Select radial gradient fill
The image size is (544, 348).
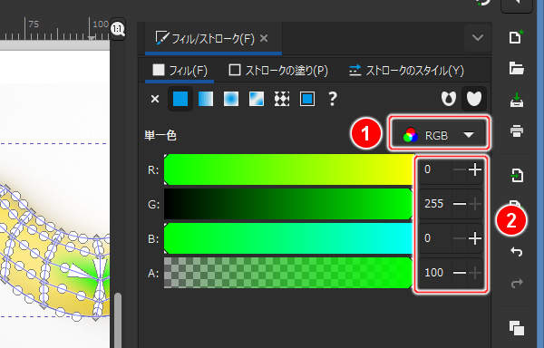pos(231,99)
